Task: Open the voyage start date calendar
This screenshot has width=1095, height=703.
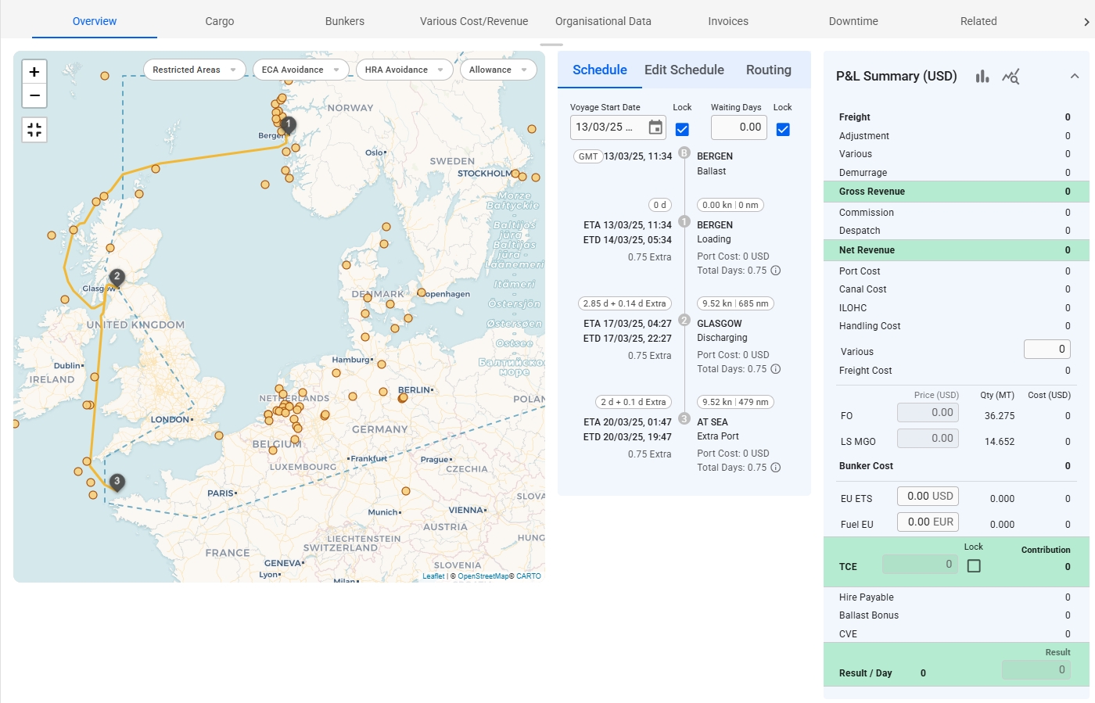Action: point(655,127)
